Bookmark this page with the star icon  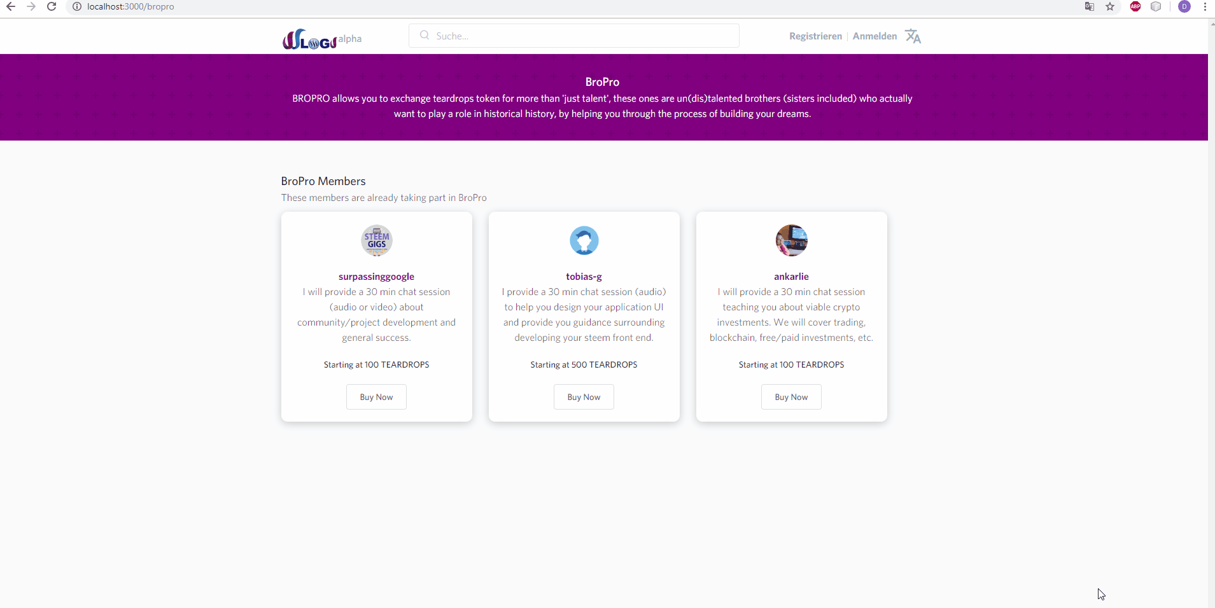coord(1110,6)
